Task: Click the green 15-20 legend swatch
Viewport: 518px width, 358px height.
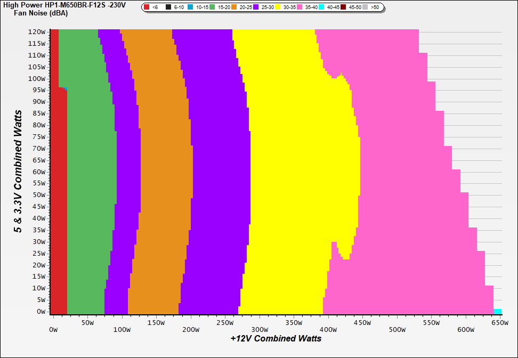Action: tap(212, 7)
